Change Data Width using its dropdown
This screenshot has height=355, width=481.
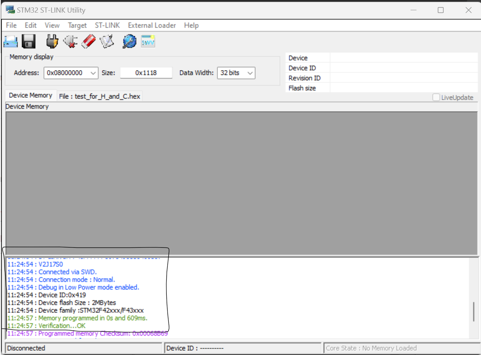250,73
